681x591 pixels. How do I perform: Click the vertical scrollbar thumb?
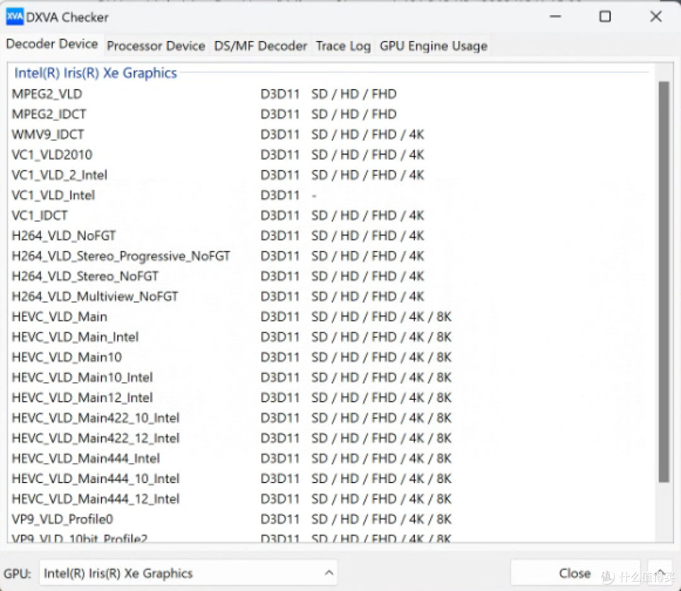tap(663, 281)
